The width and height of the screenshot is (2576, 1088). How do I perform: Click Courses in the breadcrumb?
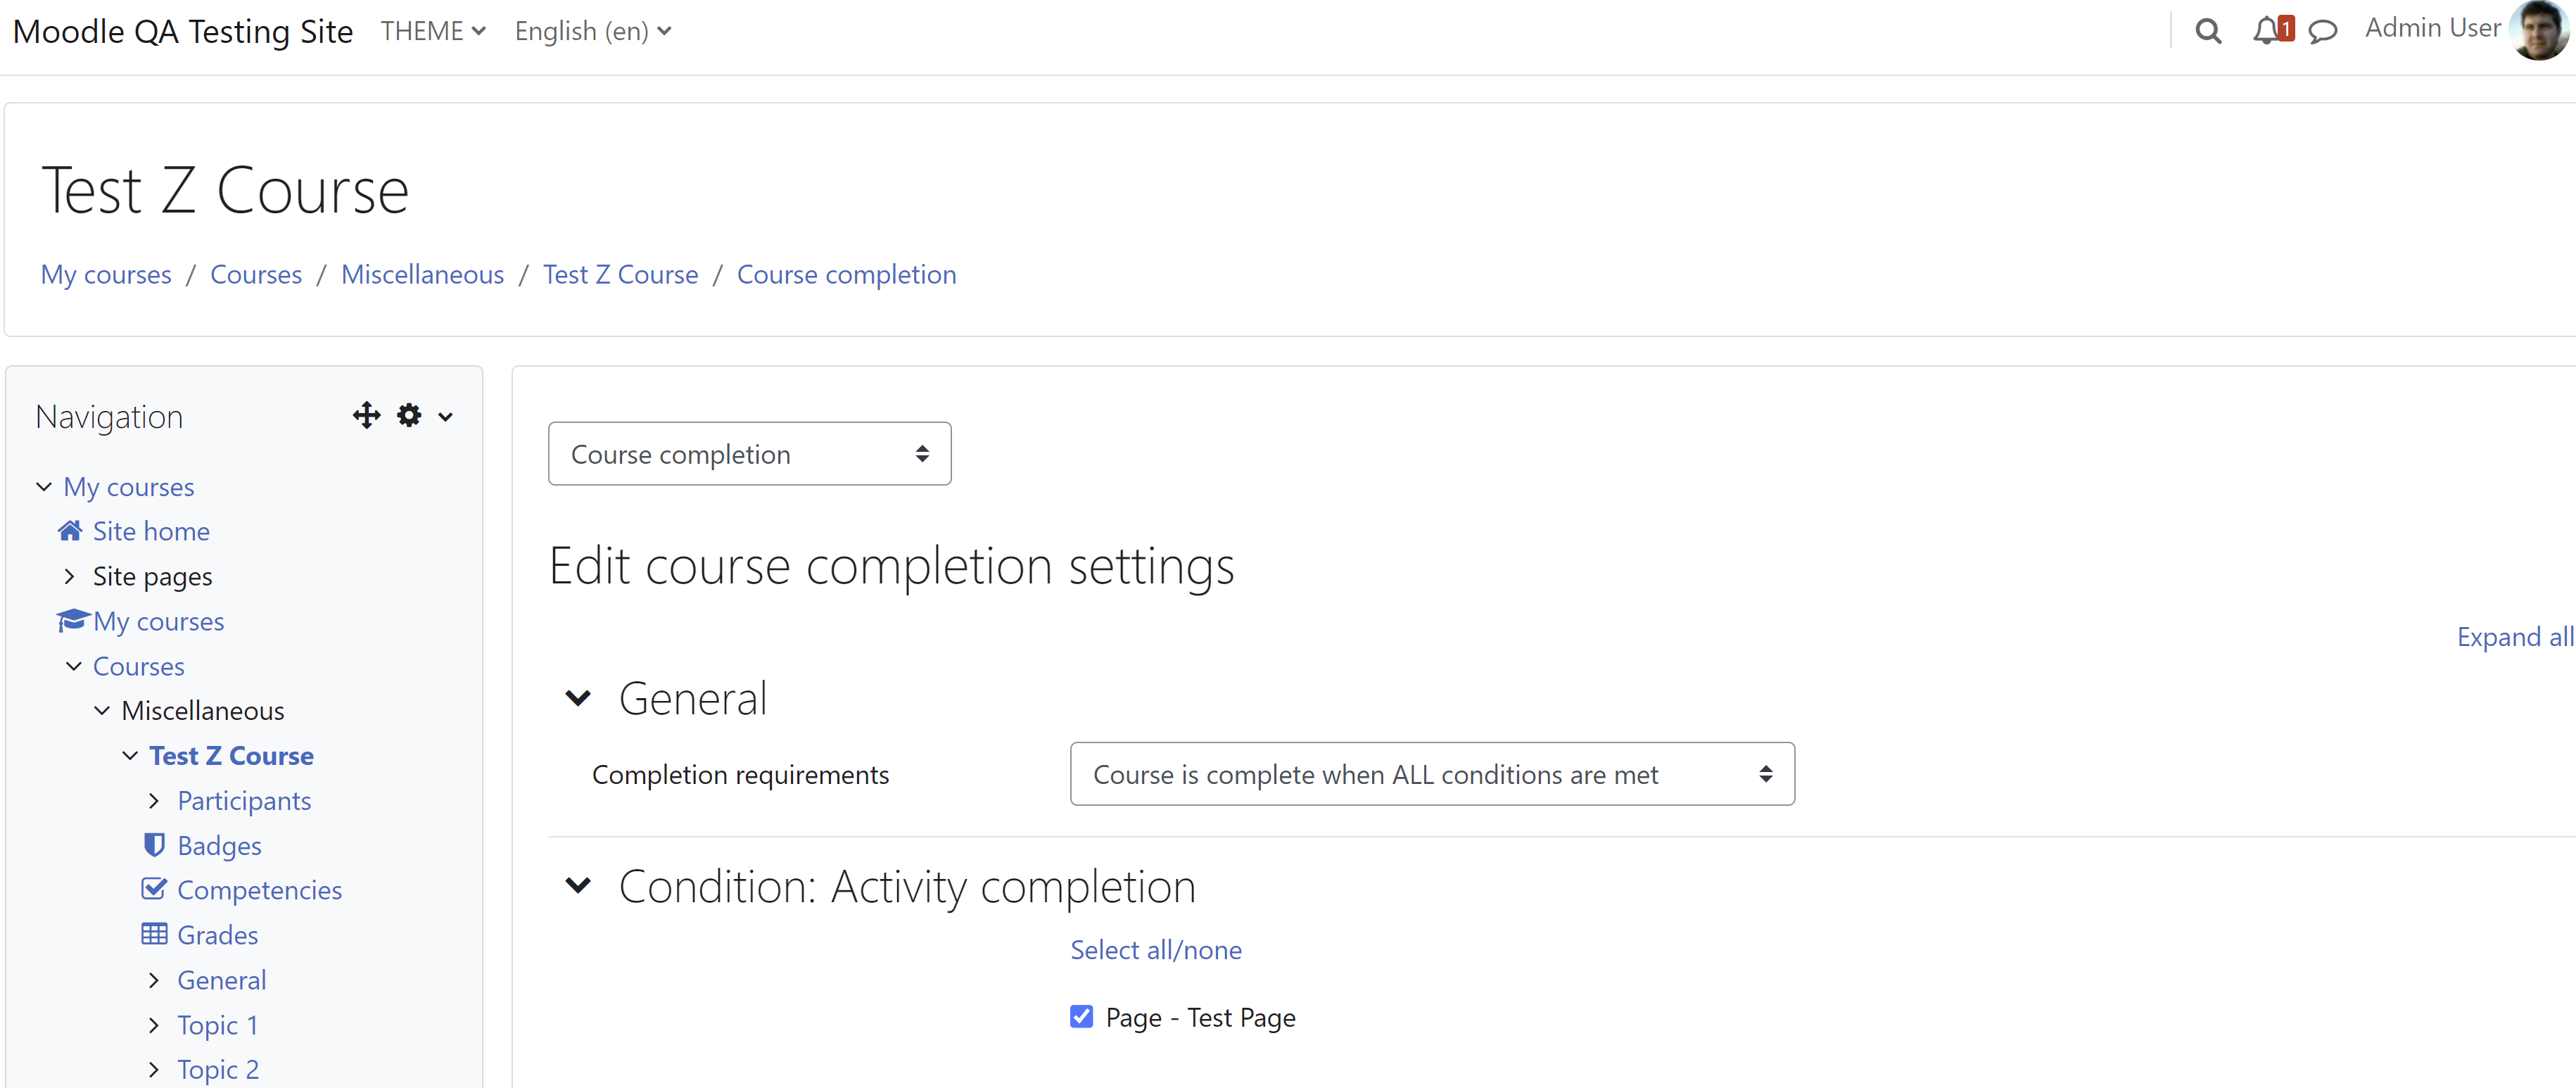[256, 275]
